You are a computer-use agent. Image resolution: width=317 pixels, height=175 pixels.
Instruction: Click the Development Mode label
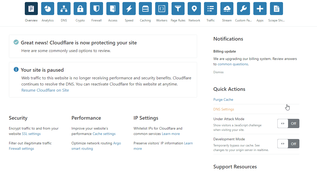[x=229, y=139]
